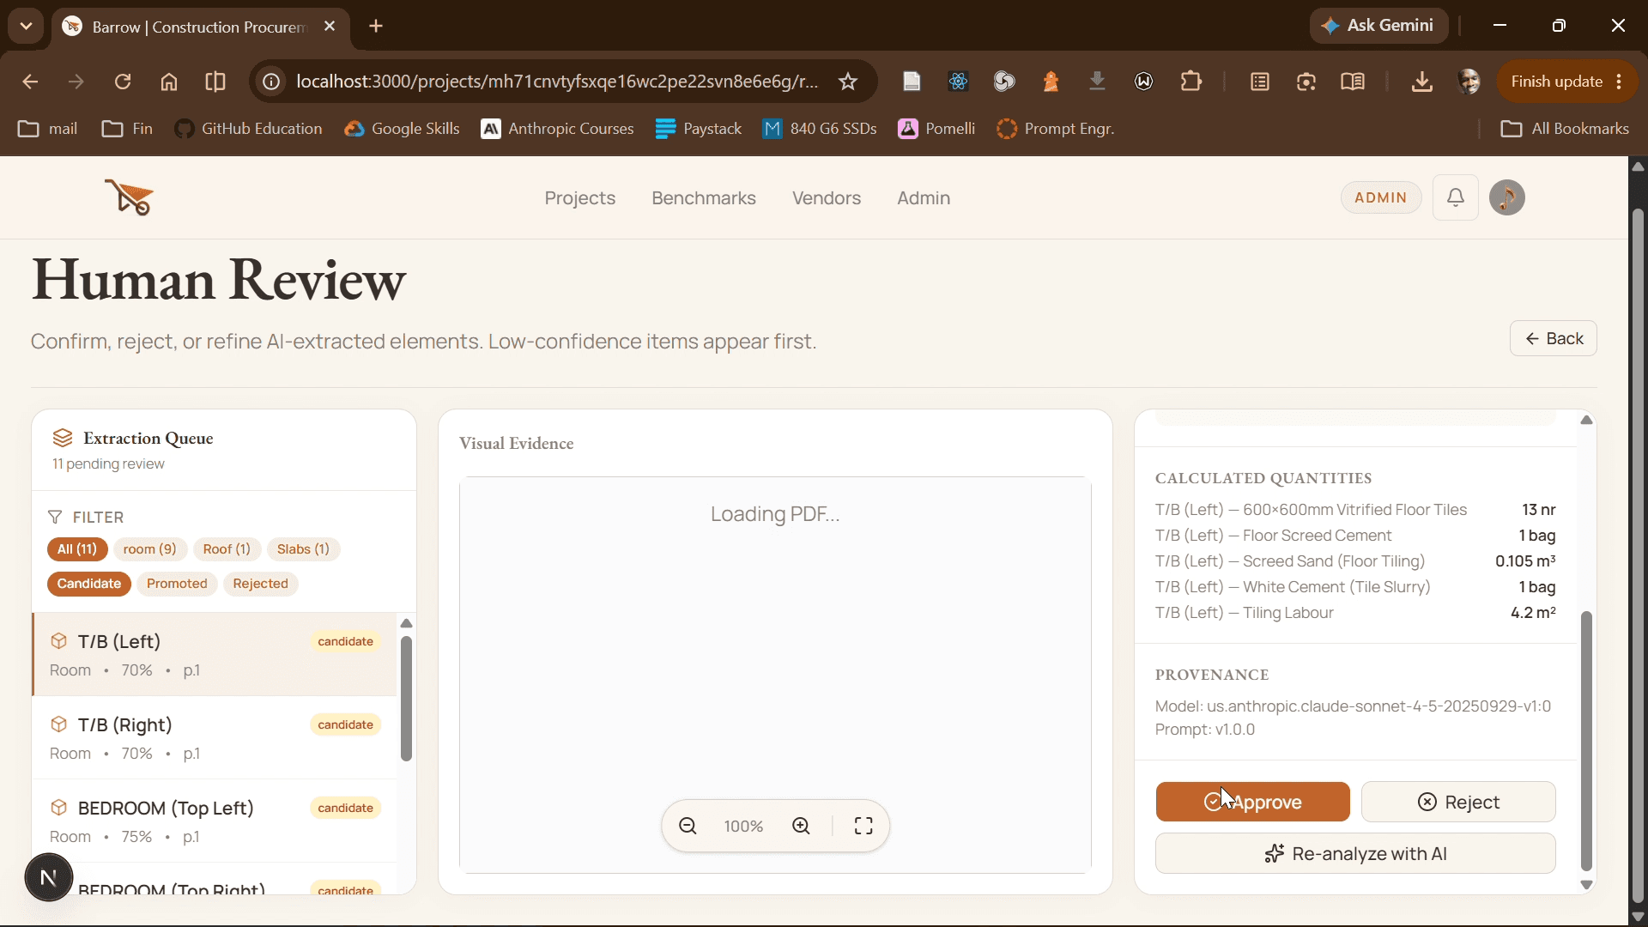
Task: Toggle the Candidate status filter
Action: [89, 584]
